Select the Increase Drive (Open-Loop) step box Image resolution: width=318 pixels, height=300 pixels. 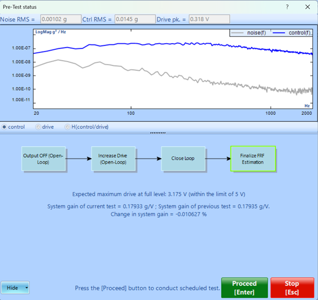[113, 158]
